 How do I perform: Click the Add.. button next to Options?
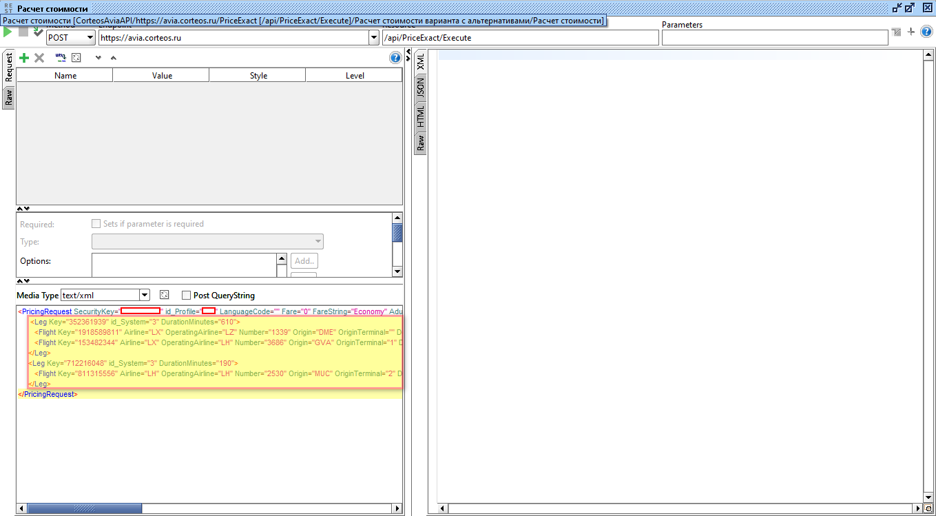(x=304, y=261)
